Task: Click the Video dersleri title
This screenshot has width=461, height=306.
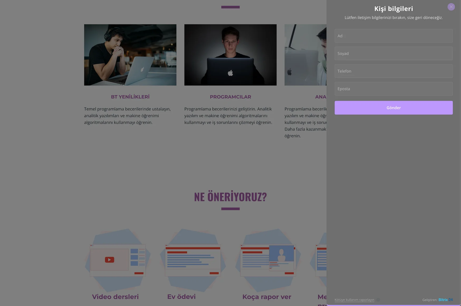Action: 115,297
